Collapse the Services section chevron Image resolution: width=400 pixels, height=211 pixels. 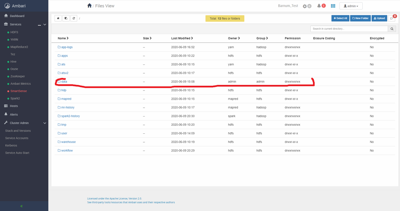pyautogui.click(x=44, y=24)
